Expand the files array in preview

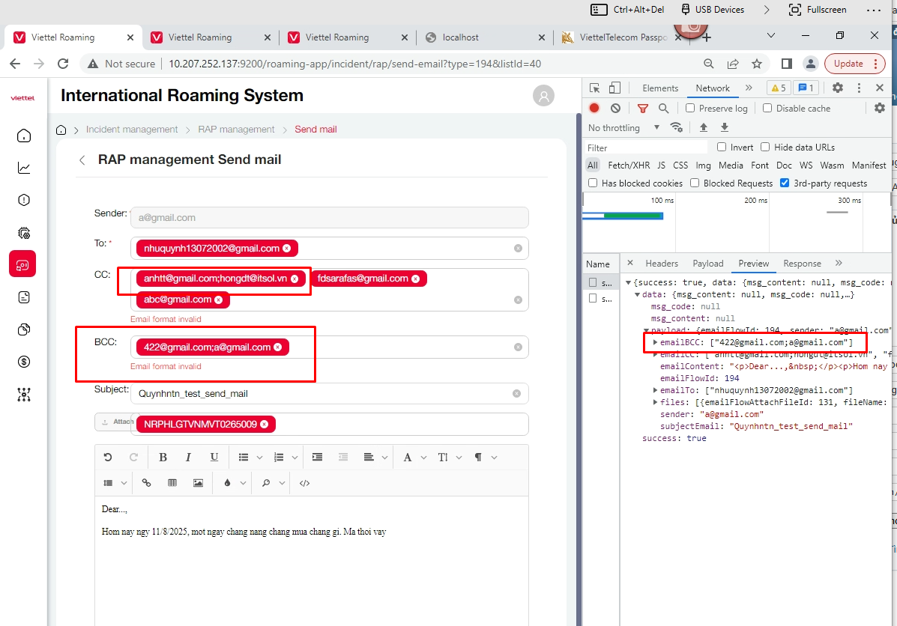click(x=655, y=402)
